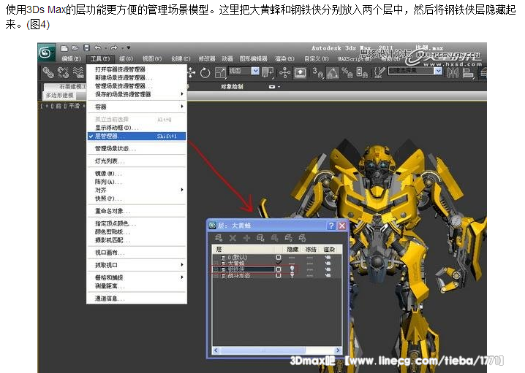Expand the 容器 submenu

tap(137, 107)
